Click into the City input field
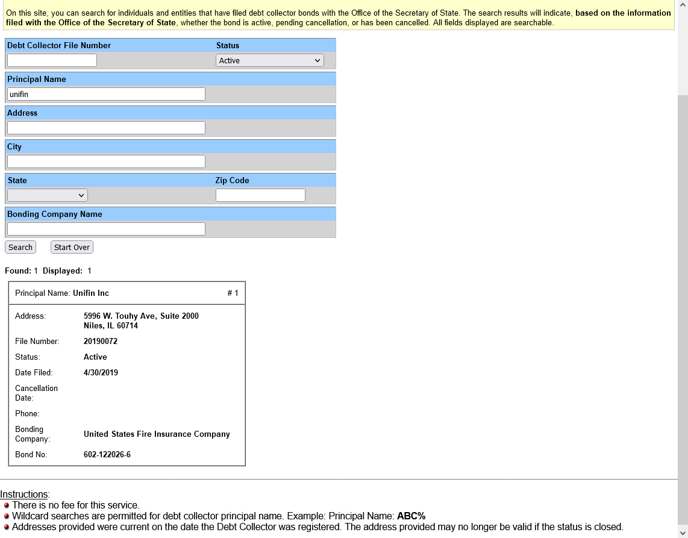Screen dimensions: 688x538 [x=106, y=161]
